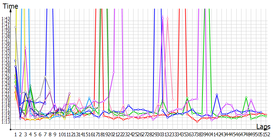276x138 pixels.
Task: Click the lowest red data point at lap 37
Action: [197, 121]
